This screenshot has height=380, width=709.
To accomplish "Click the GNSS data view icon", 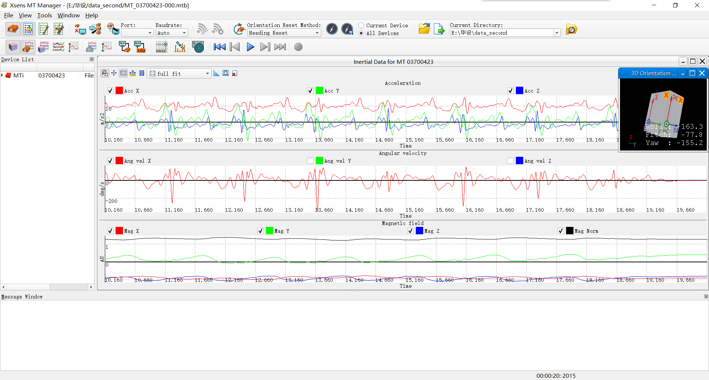I will pyautogui.click(x=161, y=47).
